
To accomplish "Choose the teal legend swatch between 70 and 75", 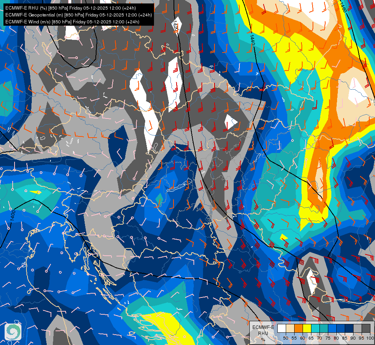I will 324,328.
